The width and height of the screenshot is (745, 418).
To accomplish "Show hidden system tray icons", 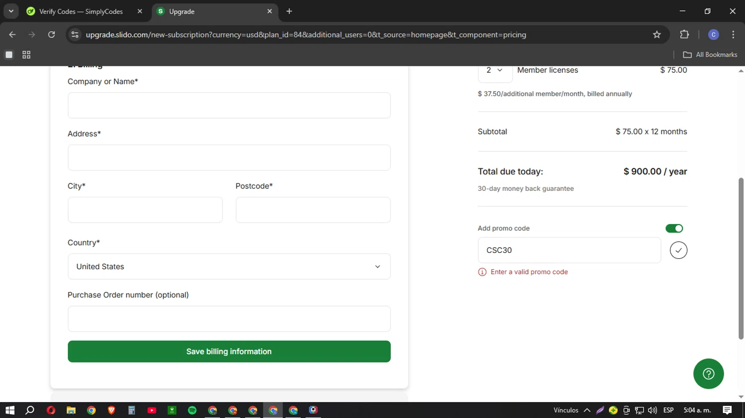I will coord(587,410).
